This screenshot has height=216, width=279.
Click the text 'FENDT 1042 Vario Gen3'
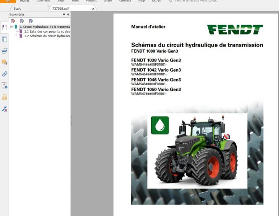coord(156,70)
